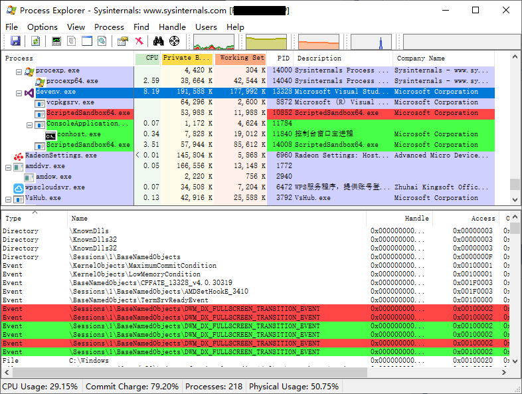Select the CPFATE_13328_v4.0.30319 event row

click(x=255, y=283)
